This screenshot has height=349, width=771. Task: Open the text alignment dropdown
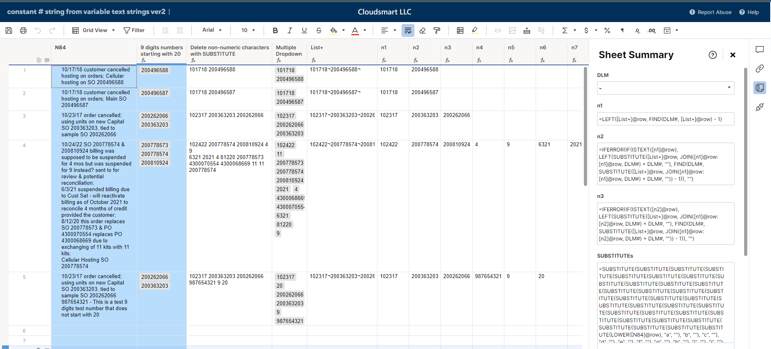tap(388, 30)
